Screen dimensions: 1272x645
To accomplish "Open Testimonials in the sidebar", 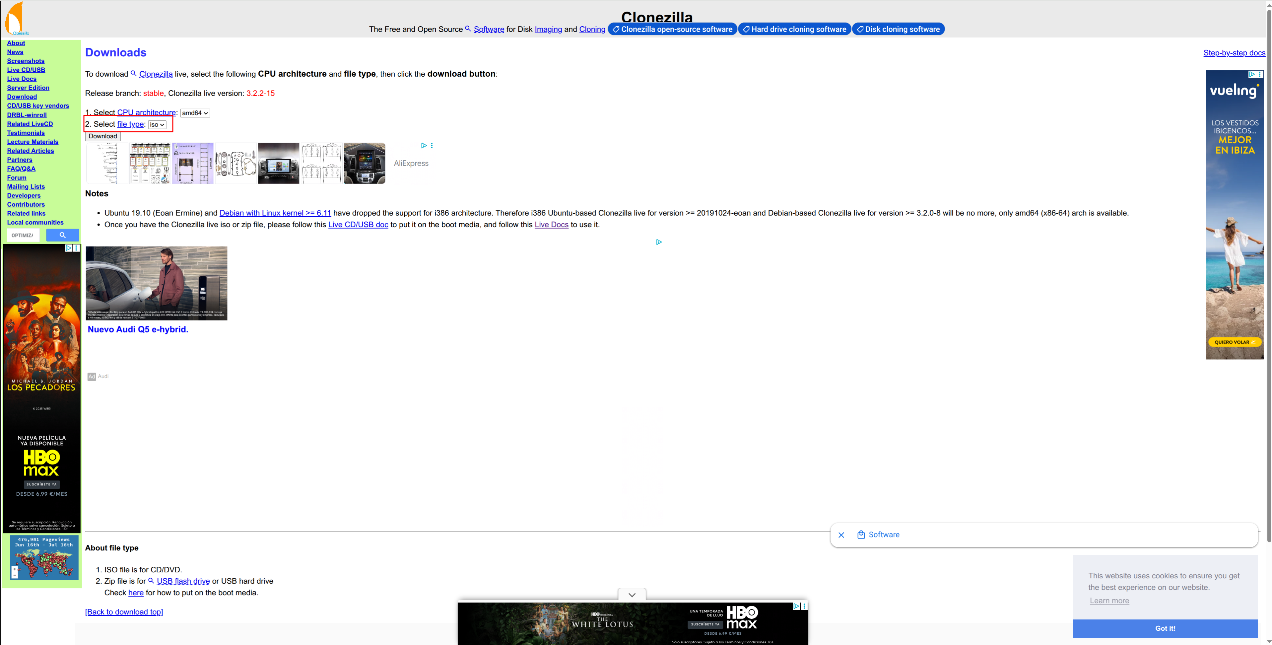I will (x=26, y=133).
